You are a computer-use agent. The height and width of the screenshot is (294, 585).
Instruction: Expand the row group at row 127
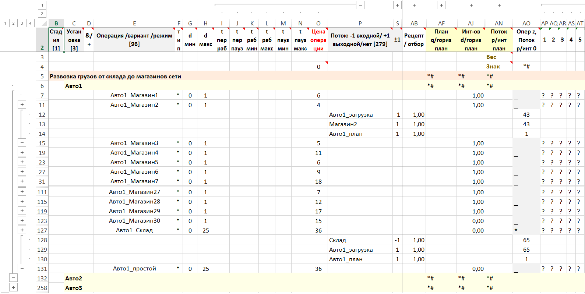(x=22, y=230)
